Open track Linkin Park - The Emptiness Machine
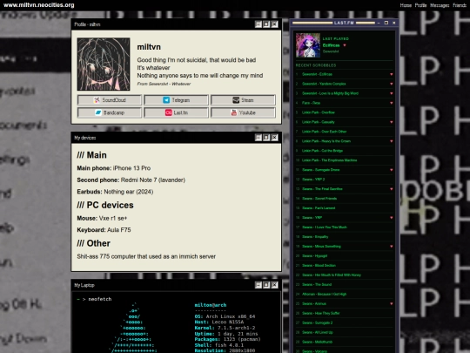470x353 pixels. point(329,160)
